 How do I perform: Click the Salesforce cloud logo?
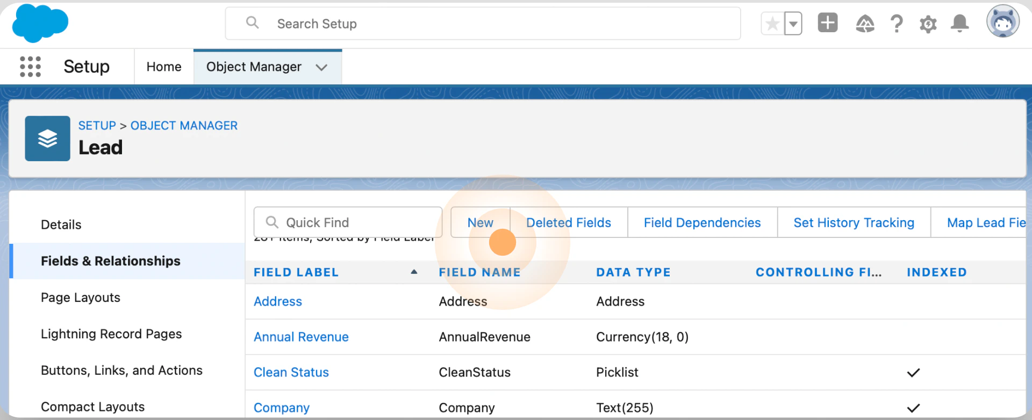(40, 23)
